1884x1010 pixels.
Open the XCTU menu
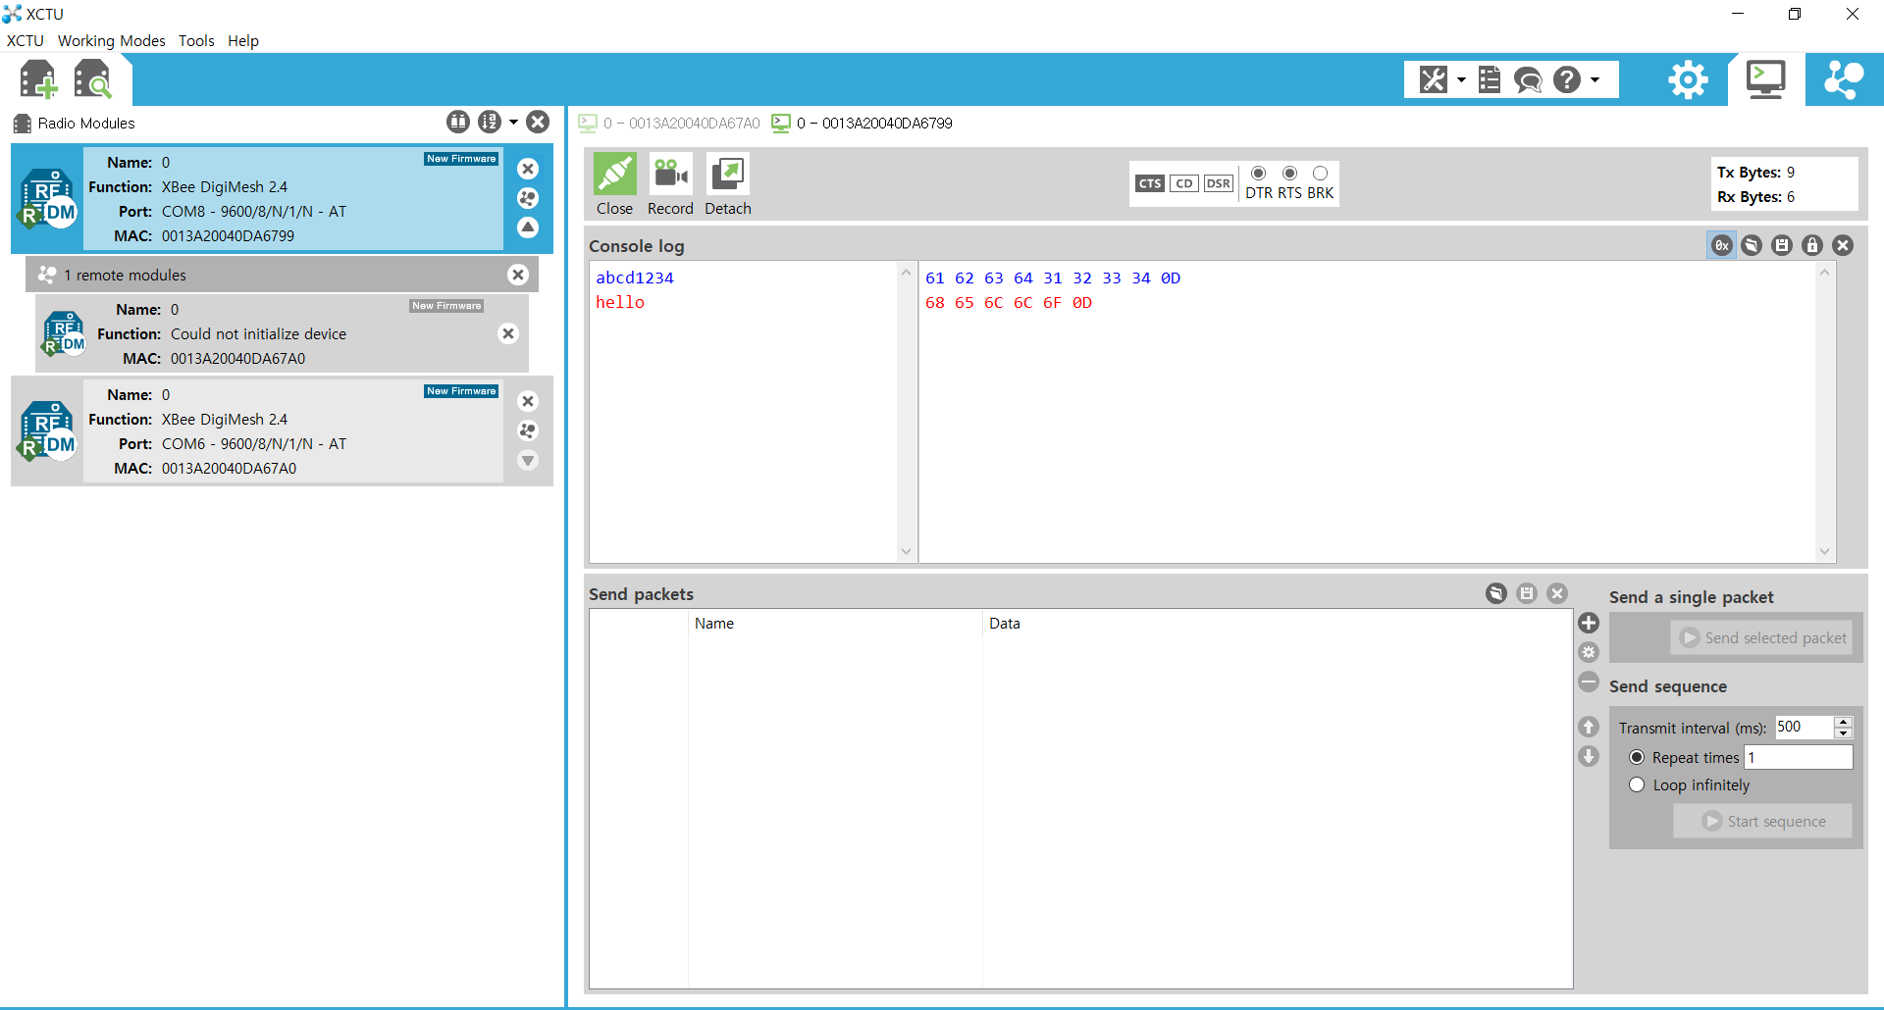click(26, 40)
